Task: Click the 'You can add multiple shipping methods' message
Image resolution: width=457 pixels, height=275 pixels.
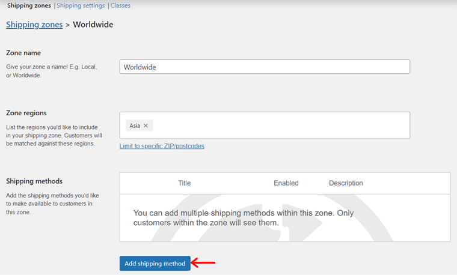Action: click(244, 218)
